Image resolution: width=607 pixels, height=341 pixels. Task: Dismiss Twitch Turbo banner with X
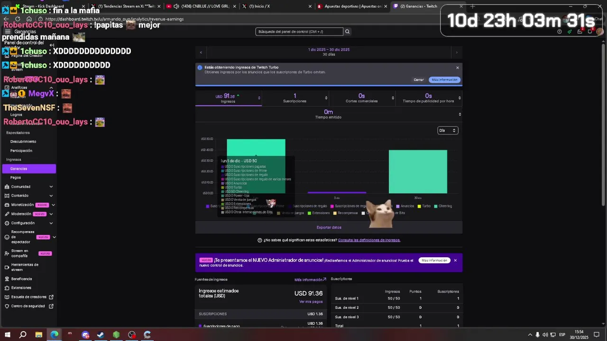click(458, 68)
